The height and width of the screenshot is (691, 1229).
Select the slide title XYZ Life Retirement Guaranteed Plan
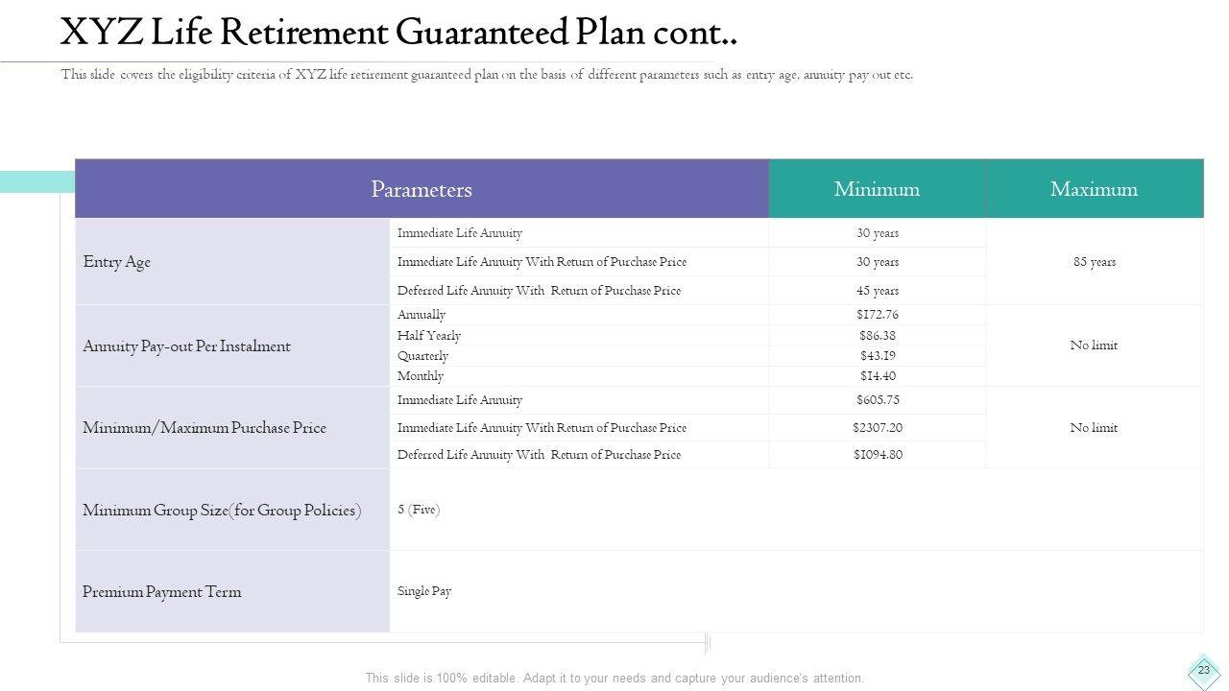(398, 33)
